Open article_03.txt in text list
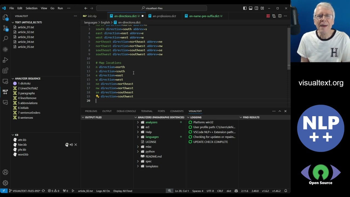The width and height of the screenshot is (350, 197). [26, 37]
